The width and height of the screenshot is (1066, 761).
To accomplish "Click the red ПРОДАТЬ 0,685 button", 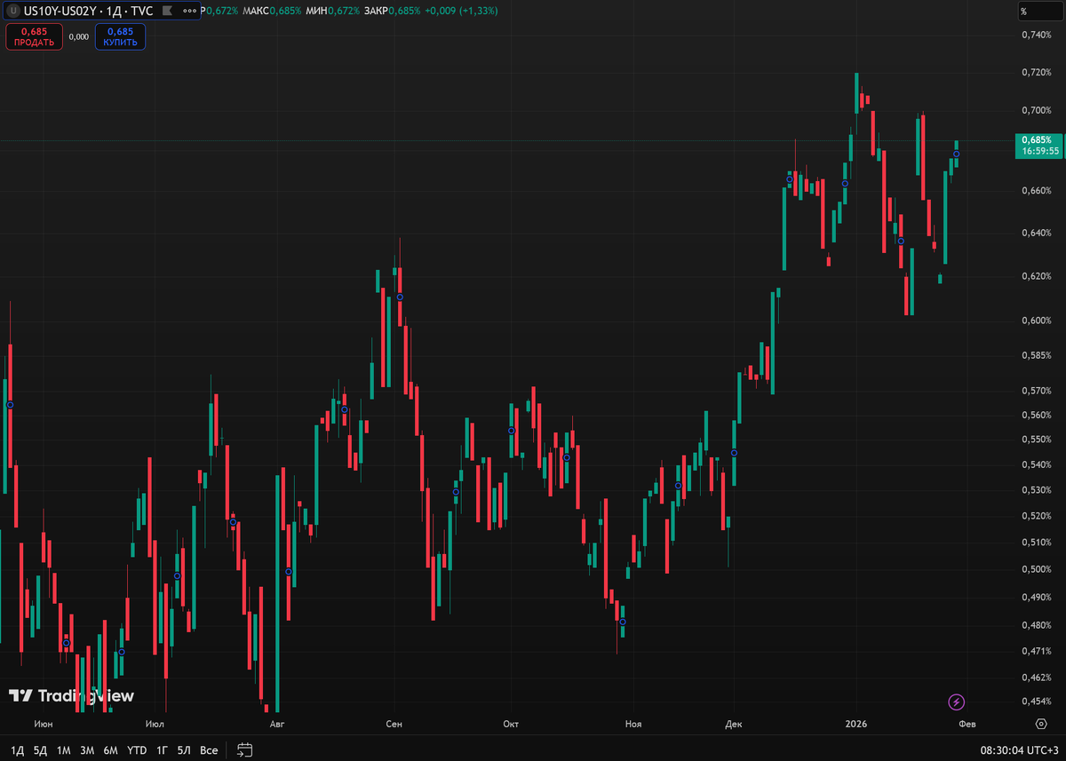I will (x=34, y=36).
